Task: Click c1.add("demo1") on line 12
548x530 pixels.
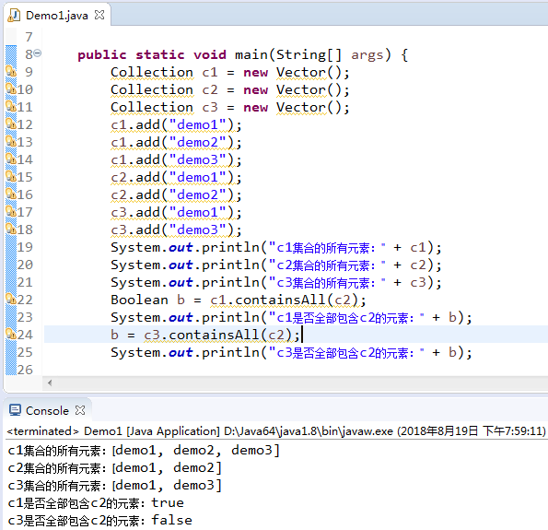Action: pos(176,124)
